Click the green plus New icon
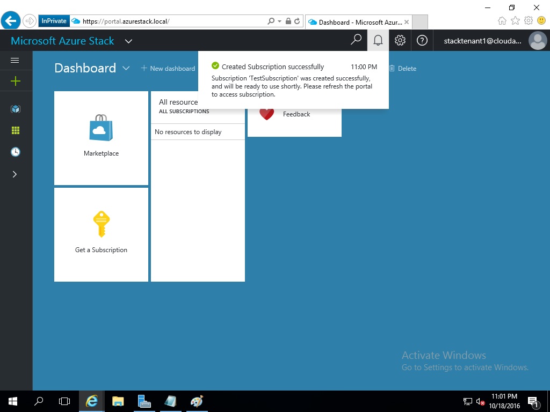Image resolution: width=550 pixels, height=412 pixels. click(16, 82)
